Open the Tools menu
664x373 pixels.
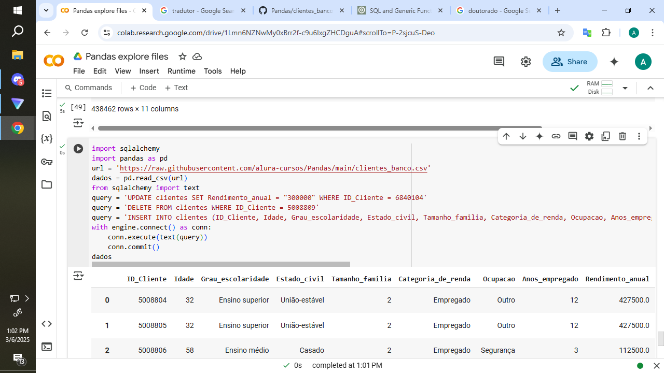tap(213, 71)
